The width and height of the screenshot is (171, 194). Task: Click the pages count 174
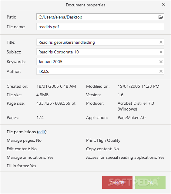point(40,117)
